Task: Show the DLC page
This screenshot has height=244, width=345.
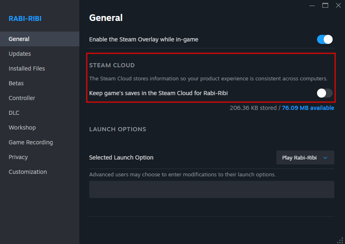Action: coord(14,113)
